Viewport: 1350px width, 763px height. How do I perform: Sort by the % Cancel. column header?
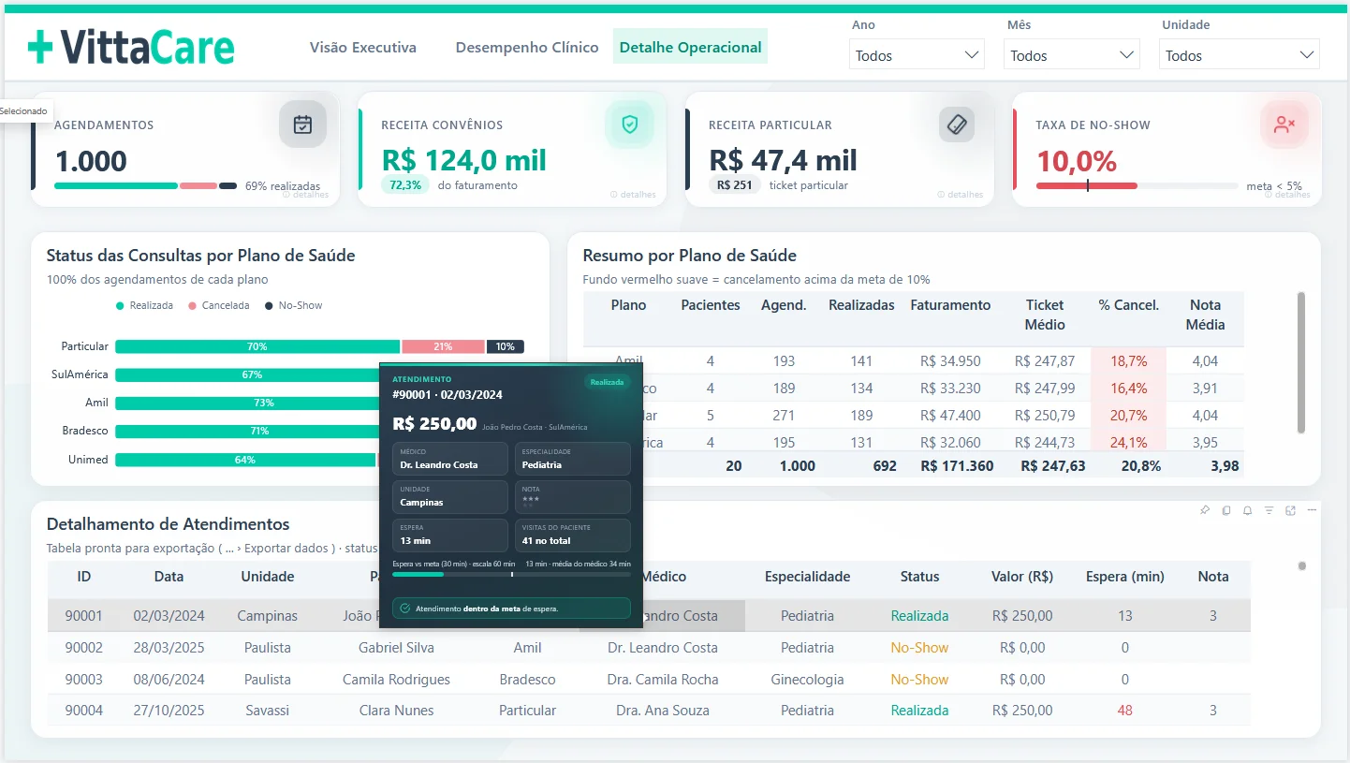[1129, 305]
